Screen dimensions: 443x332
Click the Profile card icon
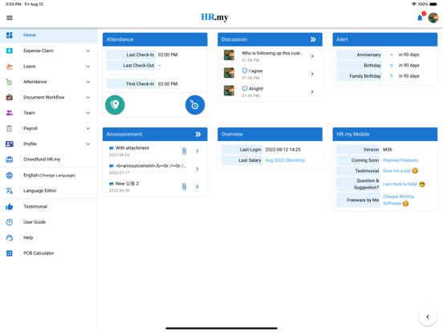[x=10, y=144]
